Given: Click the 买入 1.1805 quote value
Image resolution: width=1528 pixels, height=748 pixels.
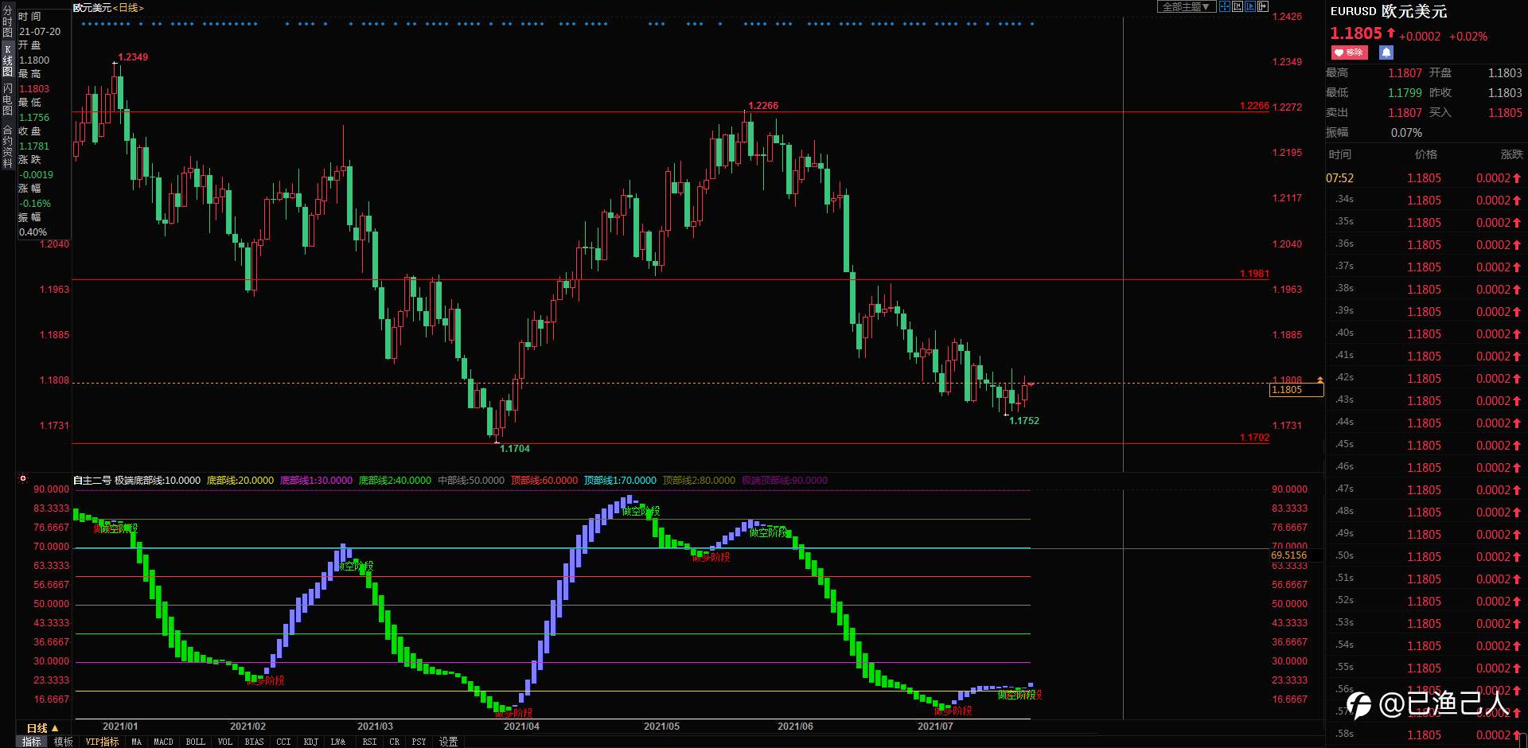Looking at the screenshot, I should coord(1505,113).
